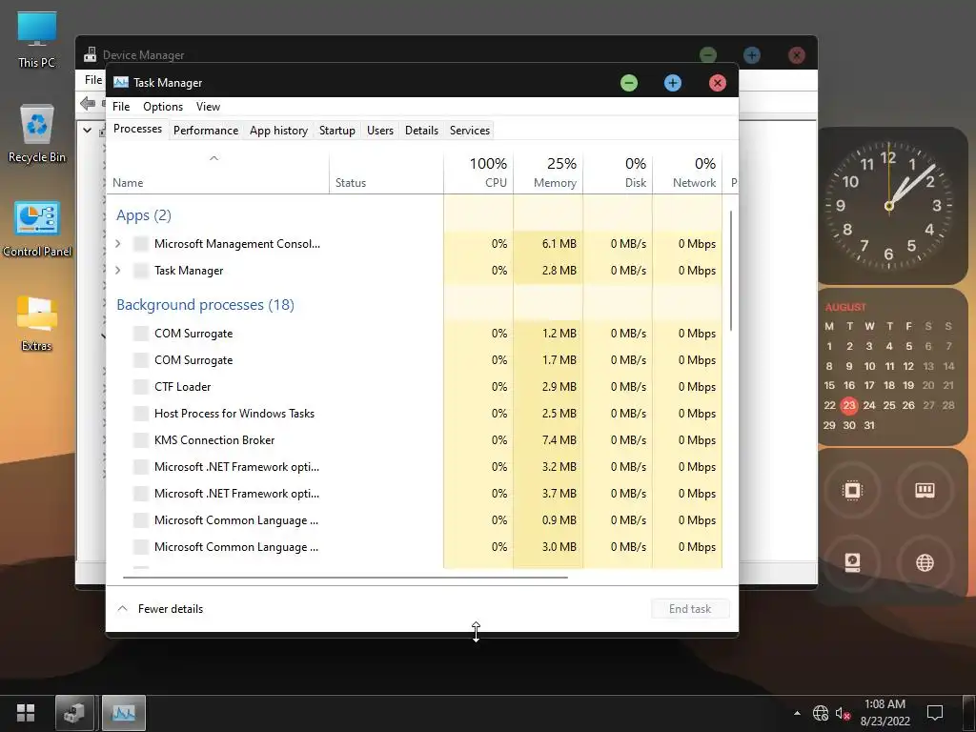Click the disk drive widget icon

(852, 562)
